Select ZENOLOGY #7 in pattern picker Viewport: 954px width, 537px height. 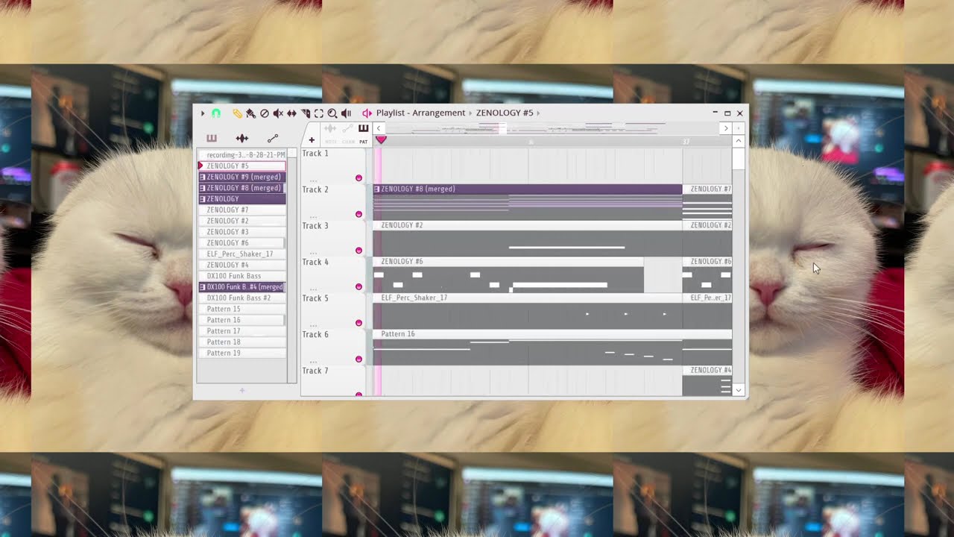pyautogui.click(x=241, y=210)
